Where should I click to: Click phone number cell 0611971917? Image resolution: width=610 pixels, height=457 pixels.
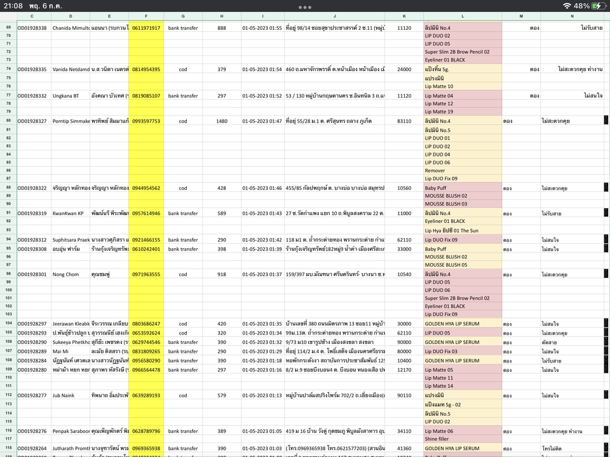(146, 28)
